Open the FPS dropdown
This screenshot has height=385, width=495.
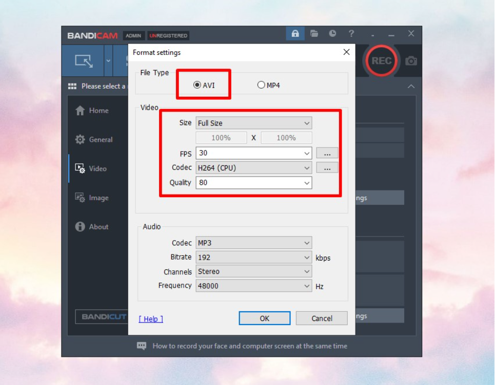[x=254, y=153]
